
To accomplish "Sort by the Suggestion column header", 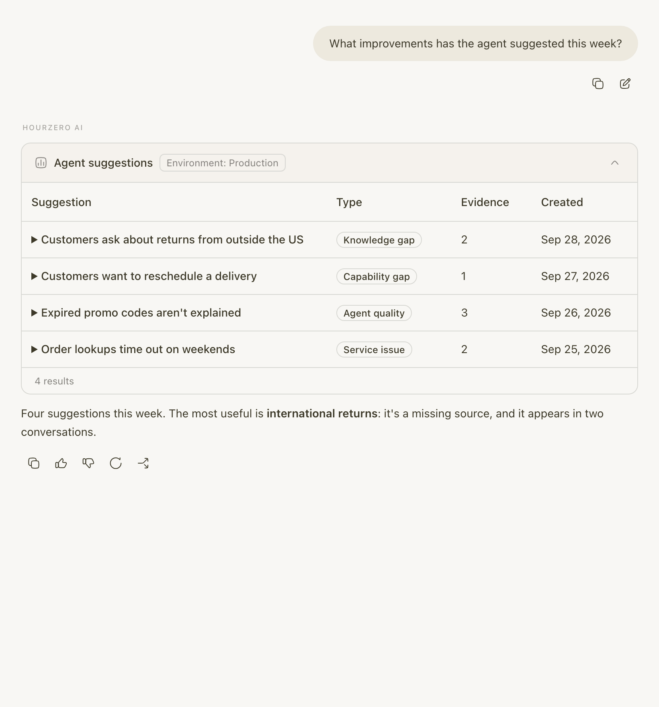I will (x=61, y=202).
